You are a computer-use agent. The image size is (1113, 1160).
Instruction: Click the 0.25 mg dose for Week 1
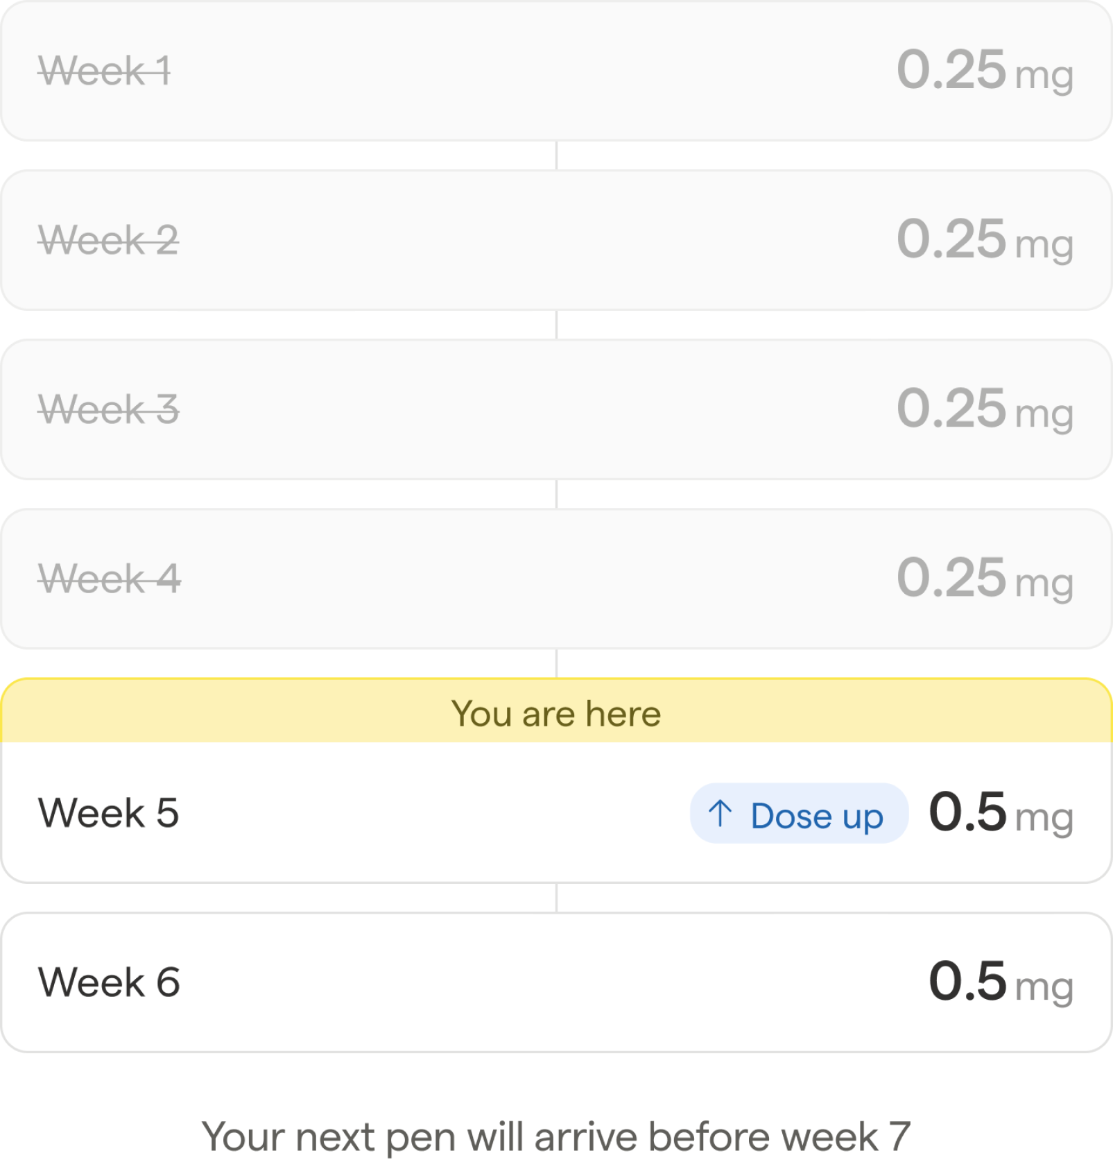tap(984, 71)
